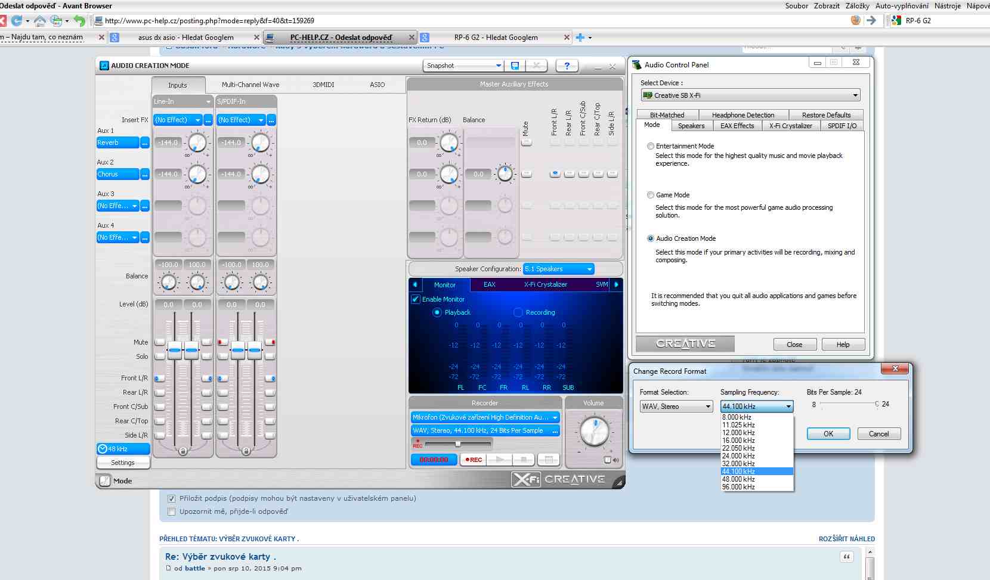Switch to 3DMIDI tab
Screen dimensions: 990x580
[x=323, y=85]
